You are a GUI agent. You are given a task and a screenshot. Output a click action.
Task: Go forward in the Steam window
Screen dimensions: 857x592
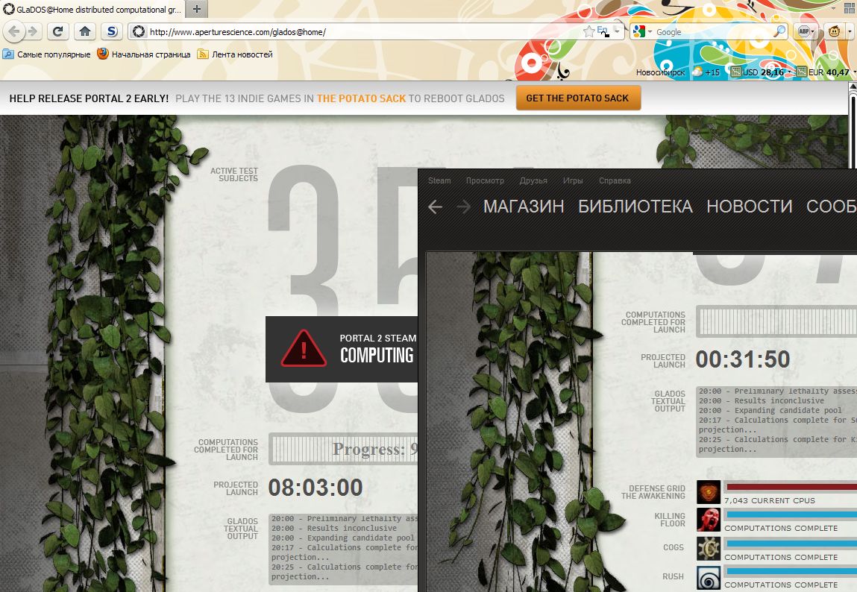coord(463,207)
